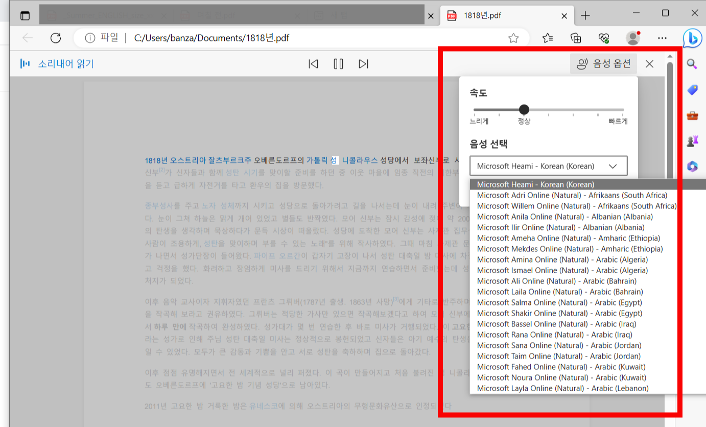Pick Microsoft Ameha Online Amharic voice
Screen dimensions: 706x427
587,238
